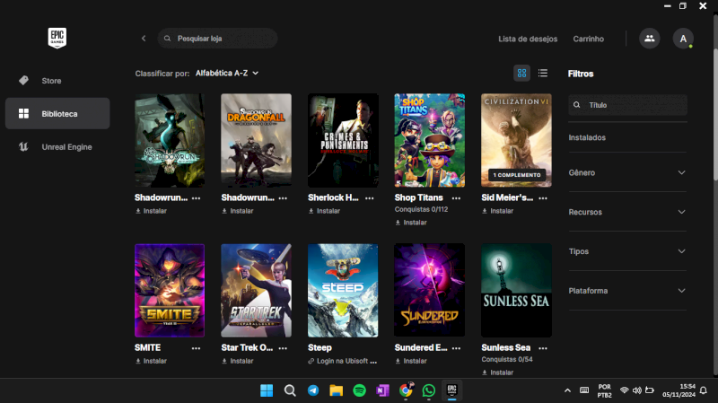Open the options menu for Sunless Sea
This screenshot has width=718, height=403.
(x=544, y=348)
